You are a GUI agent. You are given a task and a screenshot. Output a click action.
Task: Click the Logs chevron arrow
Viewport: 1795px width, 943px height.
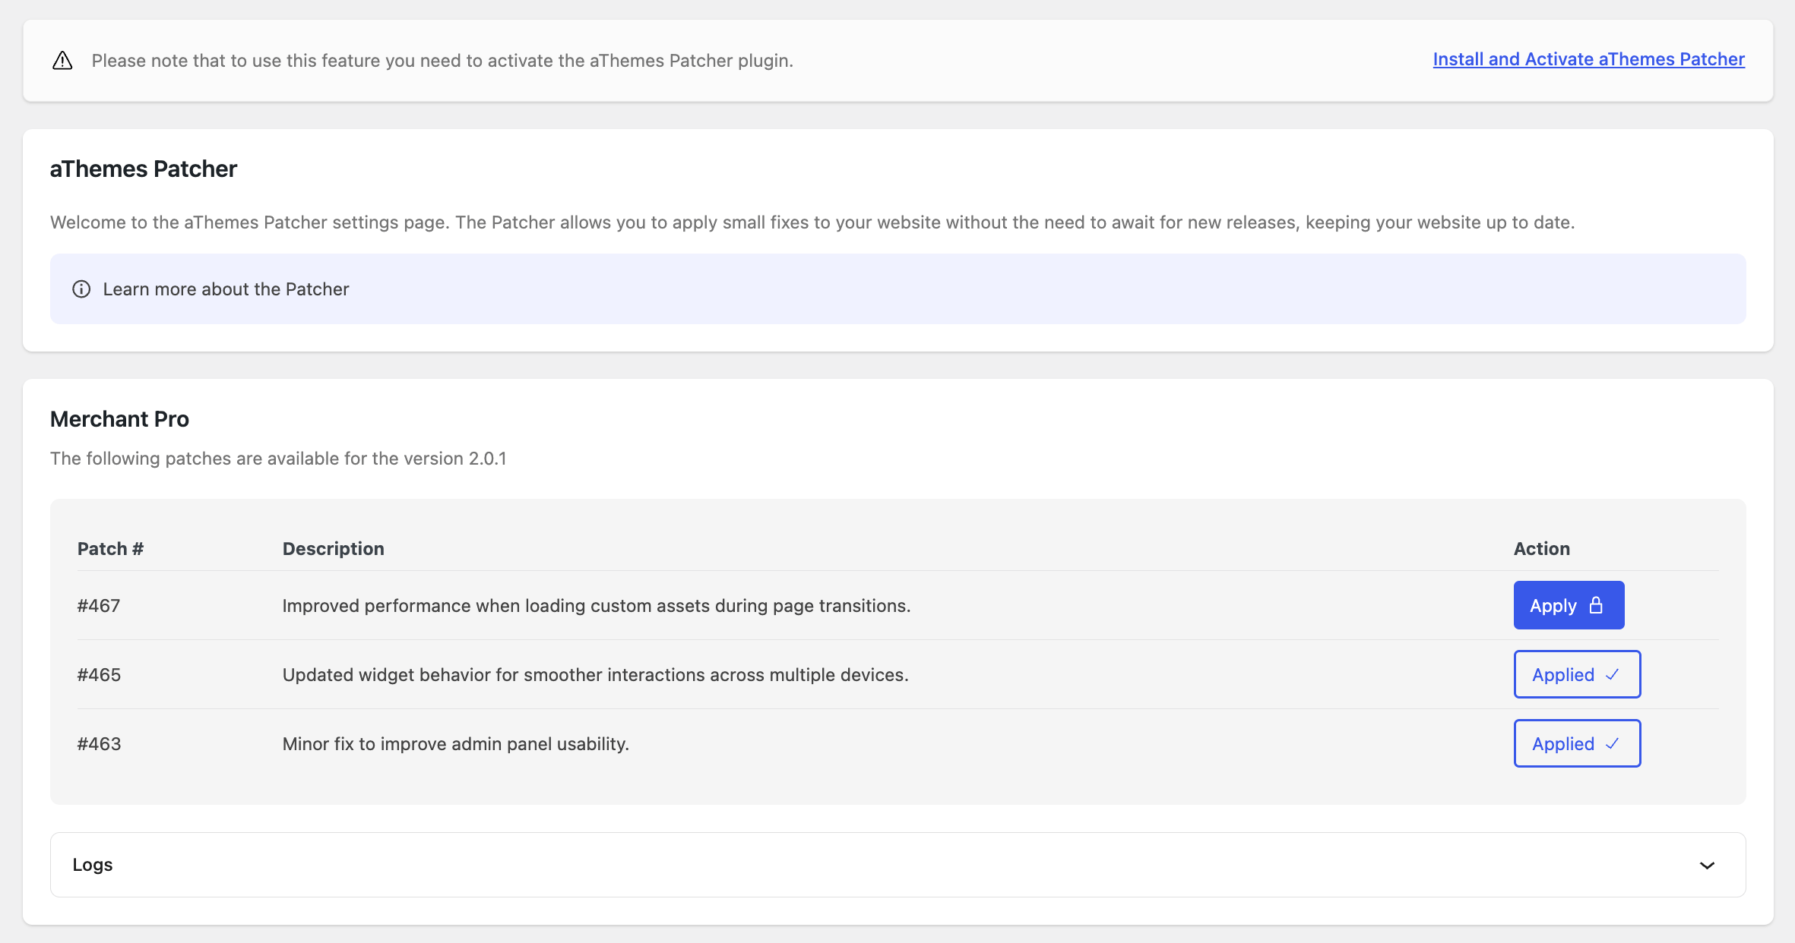coord(1707,866)
